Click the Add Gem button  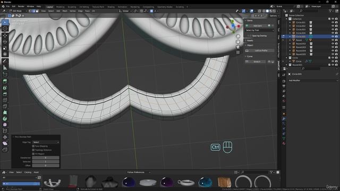click(x=257, y=26)
